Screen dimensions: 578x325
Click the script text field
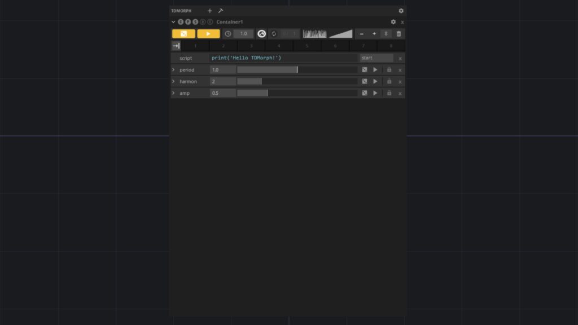coord(284,58)
